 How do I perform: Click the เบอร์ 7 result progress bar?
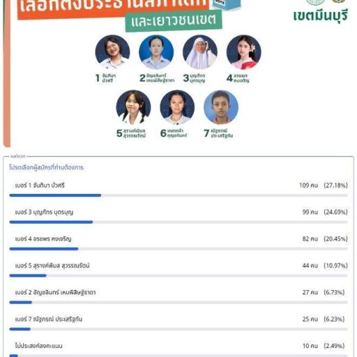click(178, 329)
